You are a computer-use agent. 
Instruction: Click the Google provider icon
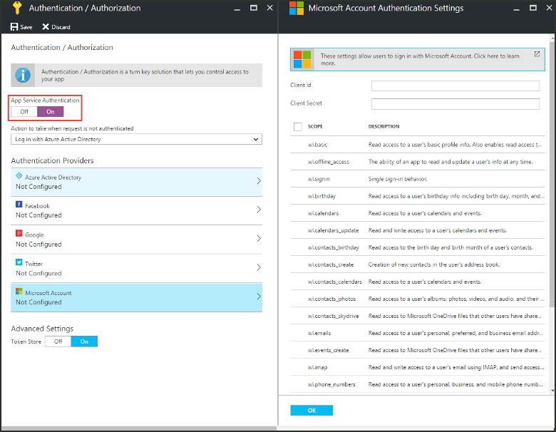point(19,233)
